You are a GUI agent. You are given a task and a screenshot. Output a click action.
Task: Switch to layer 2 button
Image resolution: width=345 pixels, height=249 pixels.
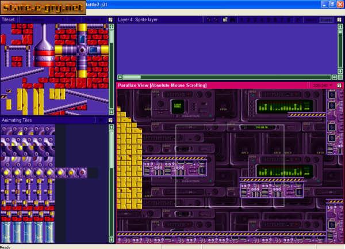[248, 20]
